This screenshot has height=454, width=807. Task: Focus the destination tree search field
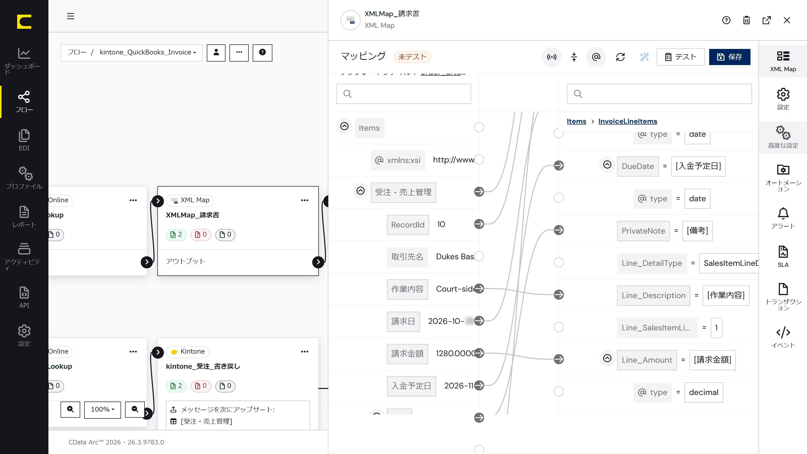point(659,94)
